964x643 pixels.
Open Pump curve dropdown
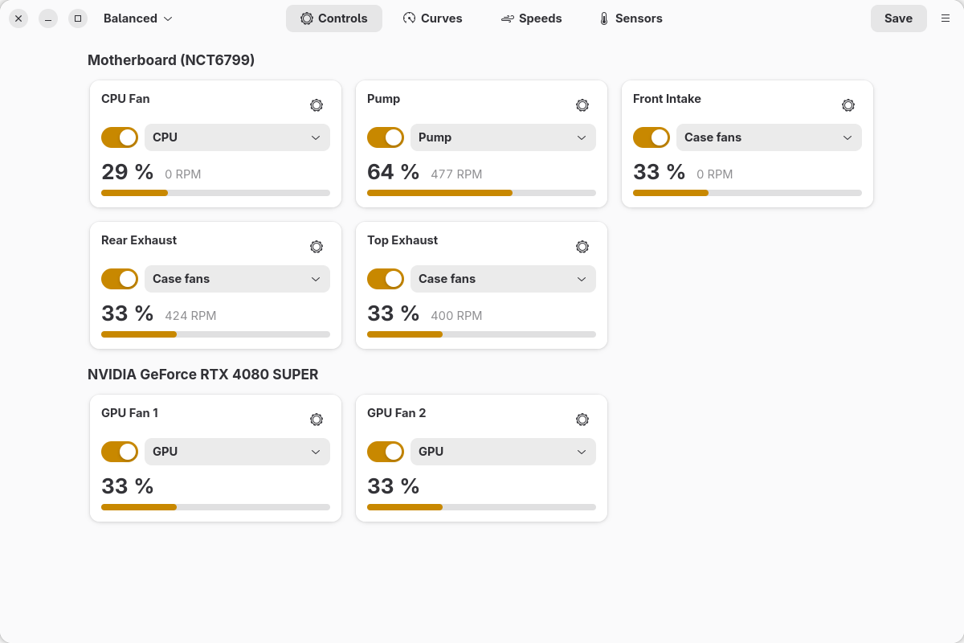(x=503, y=137)
